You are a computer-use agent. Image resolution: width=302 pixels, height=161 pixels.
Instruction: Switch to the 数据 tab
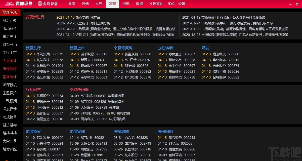click(140, 4)
